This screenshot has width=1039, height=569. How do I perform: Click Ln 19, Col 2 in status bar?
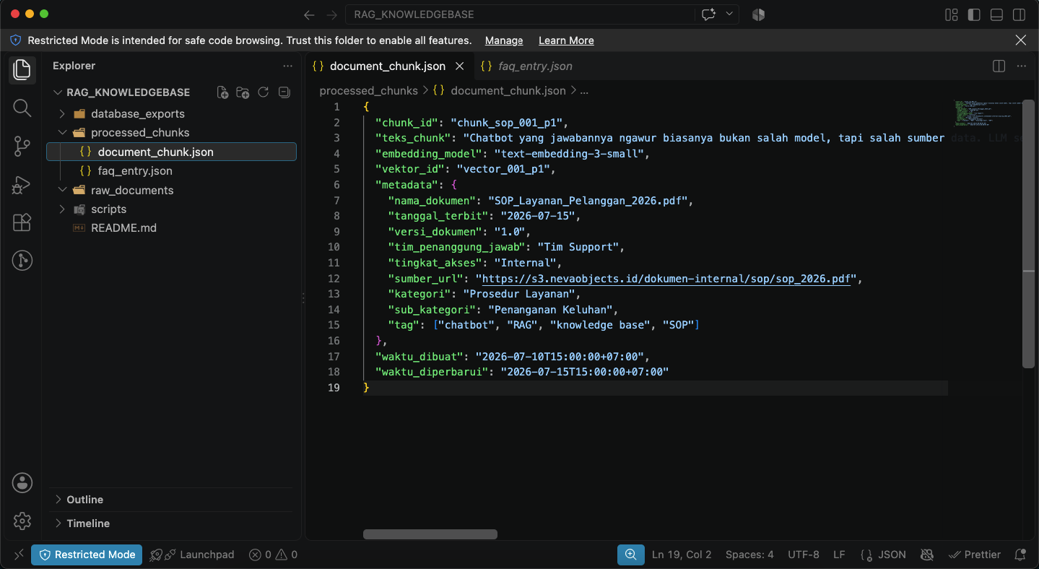[682, 555]
